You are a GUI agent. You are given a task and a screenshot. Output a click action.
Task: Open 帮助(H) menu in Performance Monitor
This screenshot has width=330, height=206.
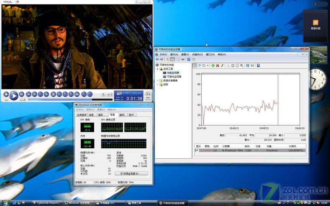pyautogui.click(x=222, y=54)
